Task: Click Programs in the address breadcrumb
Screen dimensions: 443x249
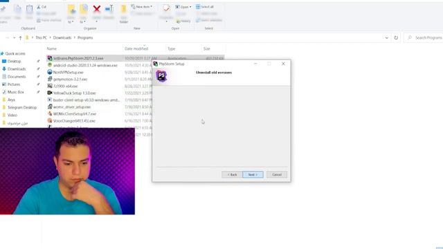Action: click(85, 37)
